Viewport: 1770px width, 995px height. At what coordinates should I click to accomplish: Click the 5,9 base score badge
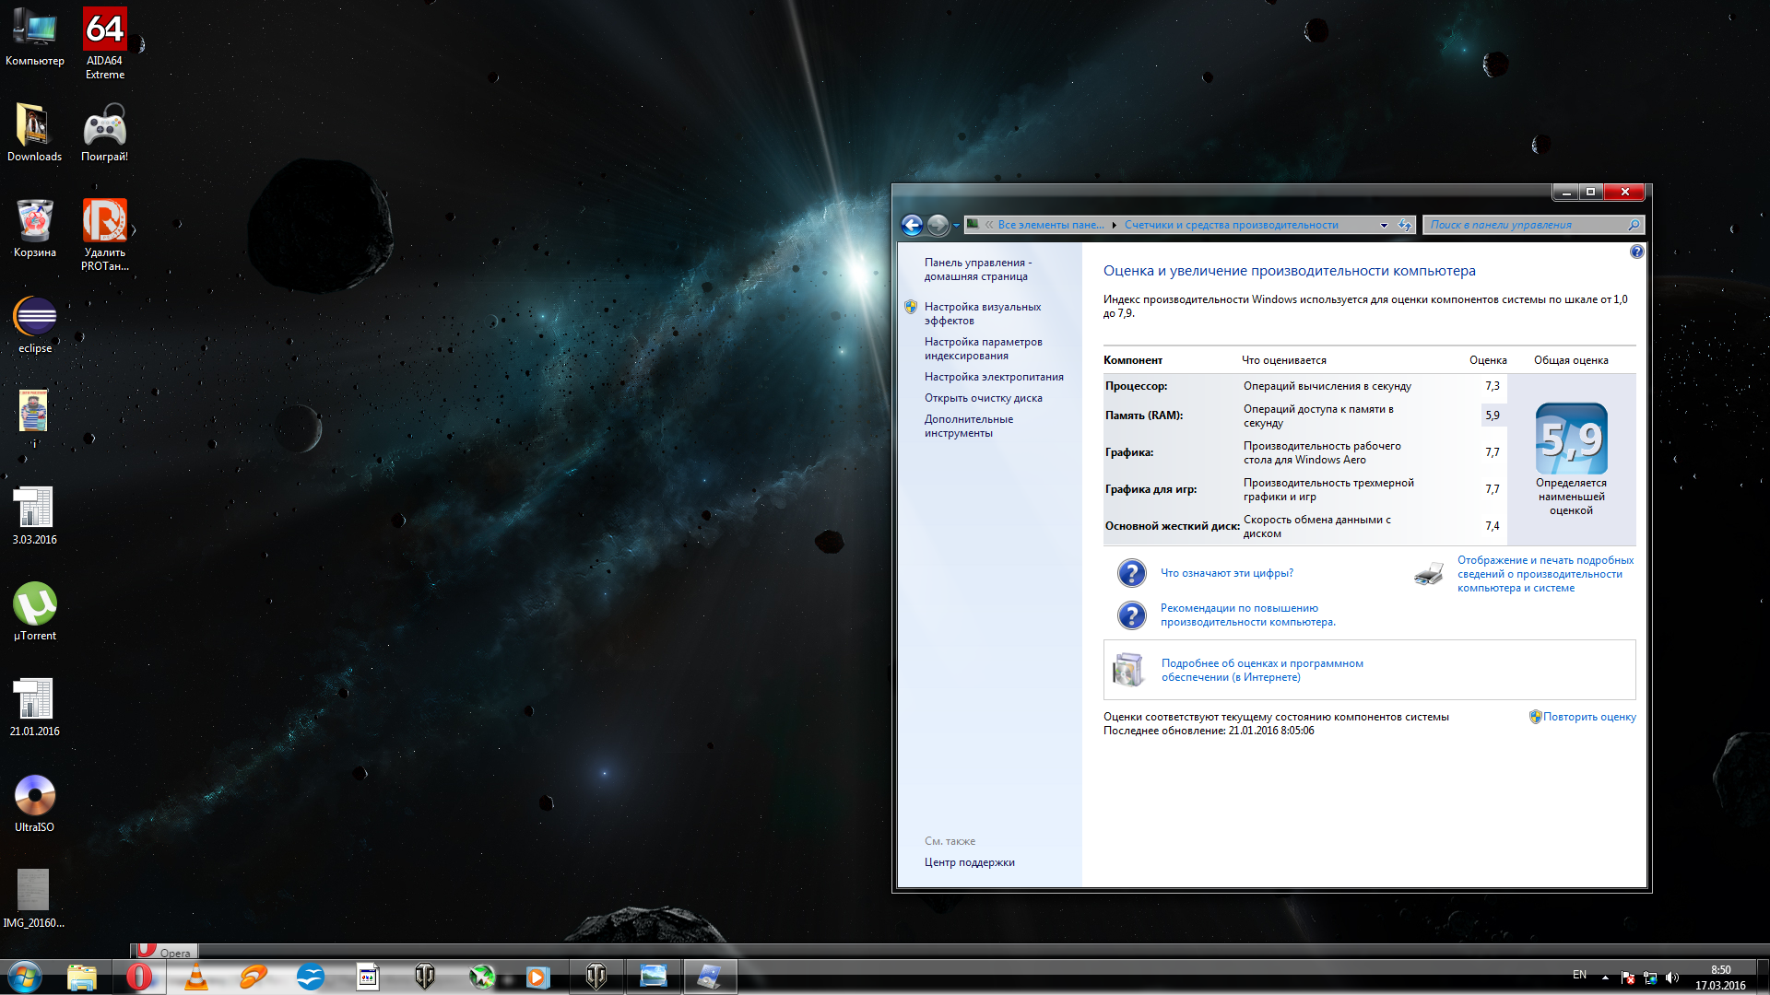[1571, 439]
